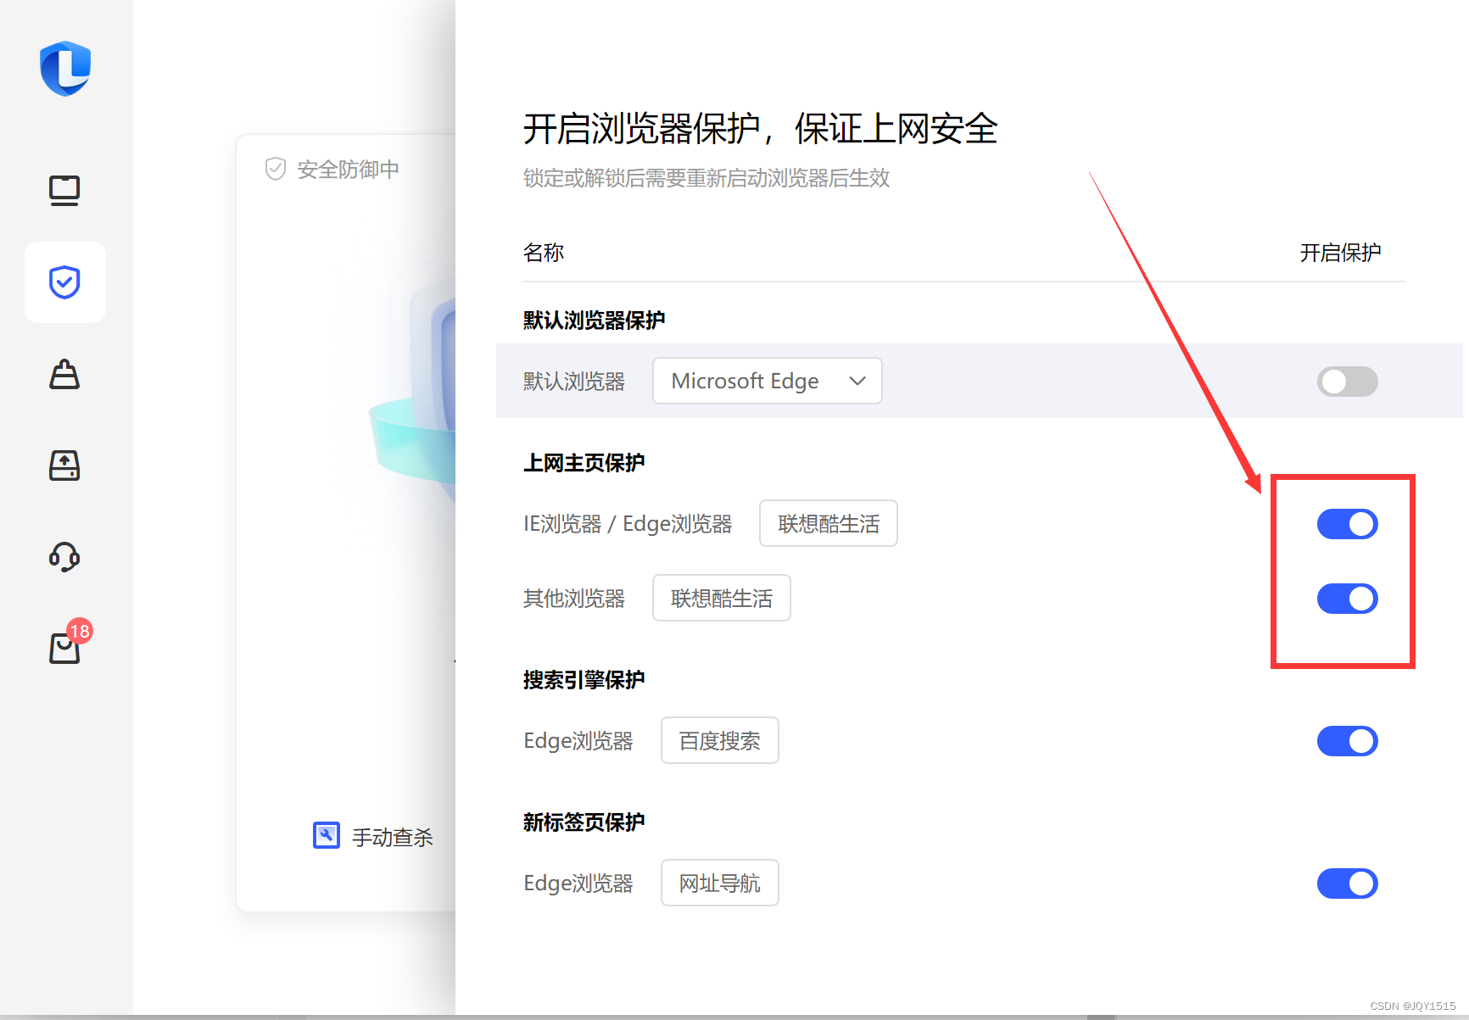The height and width of the screenshot is (1020, 1469).
Task: Click 手动查杀 manual scan link
Action: 392,838
